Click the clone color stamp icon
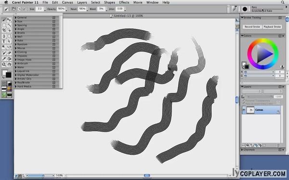 click(x=282, y=67)
